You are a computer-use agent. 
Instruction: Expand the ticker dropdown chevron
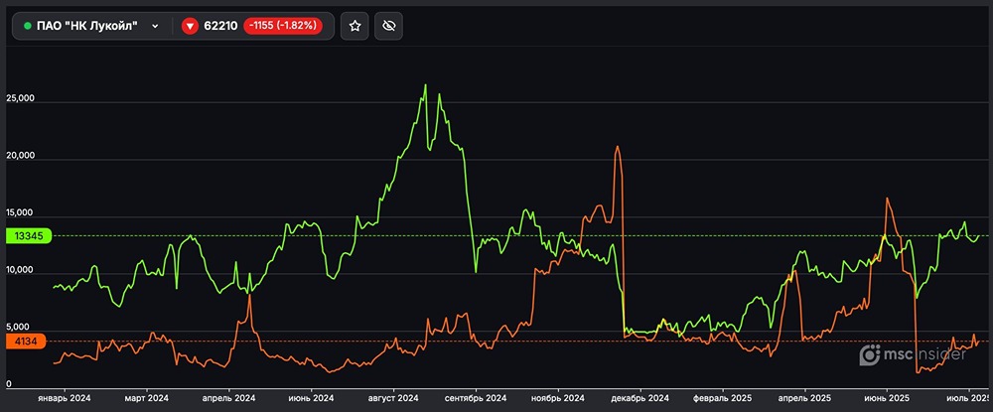coord(155,26)
